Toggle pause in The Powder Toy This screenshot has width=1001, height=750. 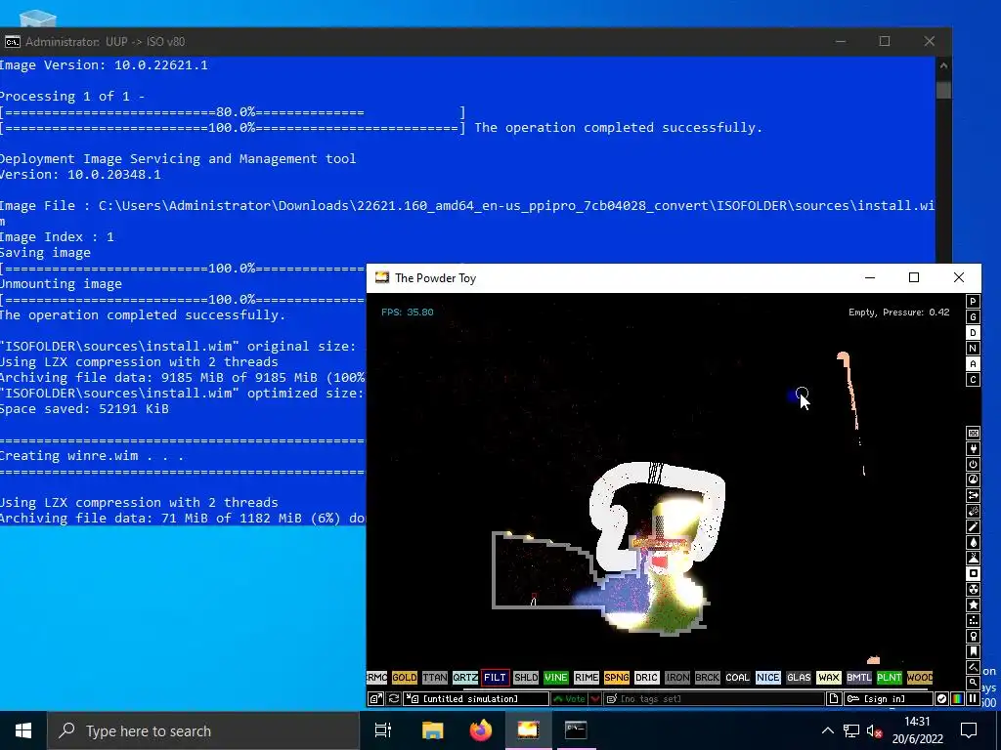pyautogui.click(x=973, y=699)
